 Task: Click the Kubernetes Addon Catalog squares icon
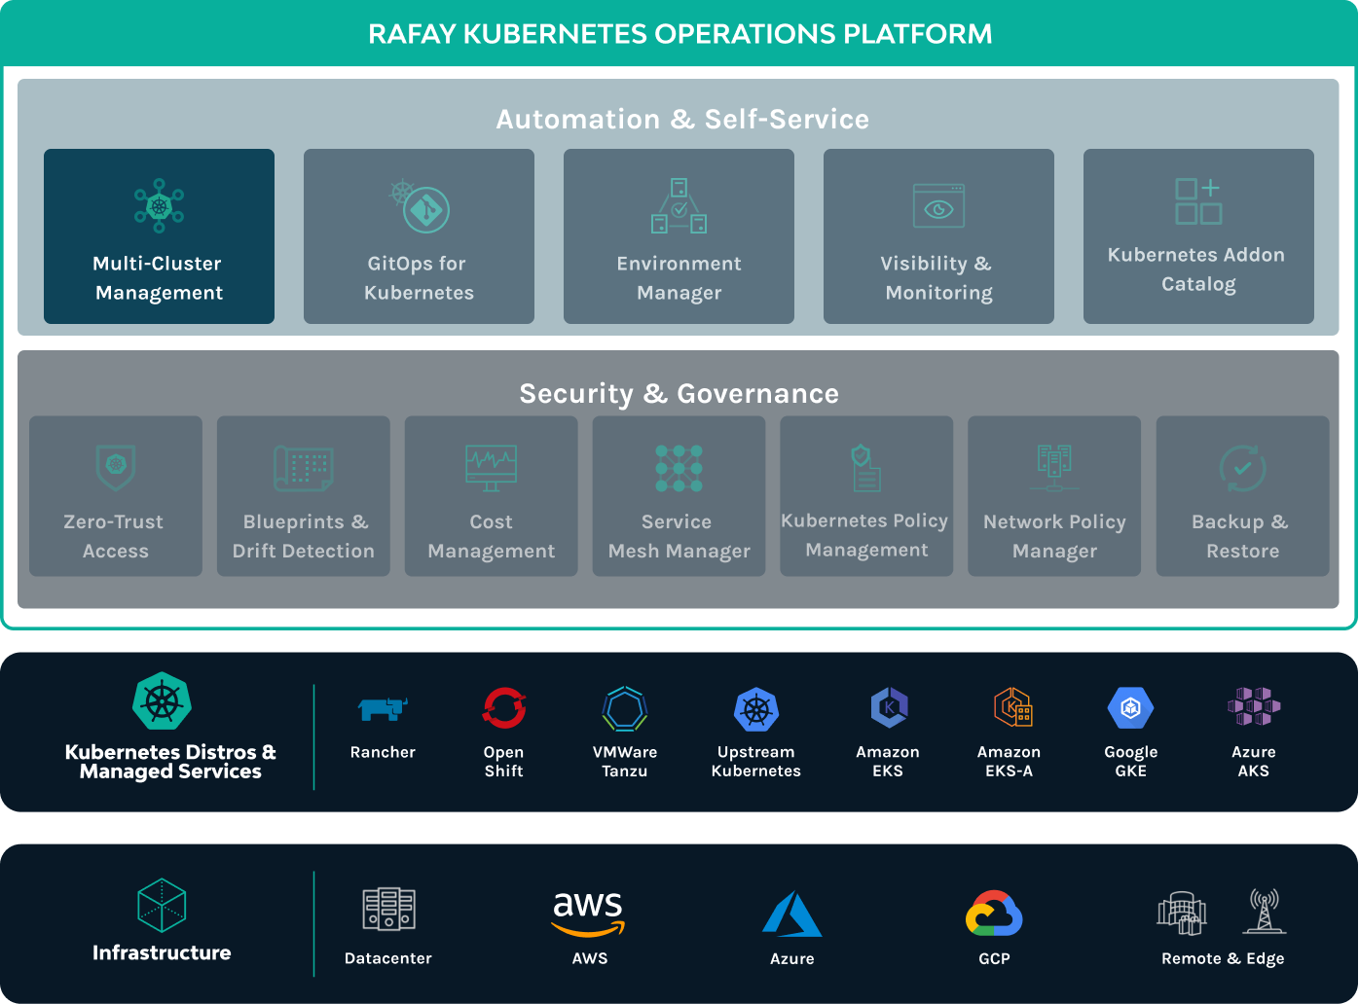click(x=1198, y=201)
